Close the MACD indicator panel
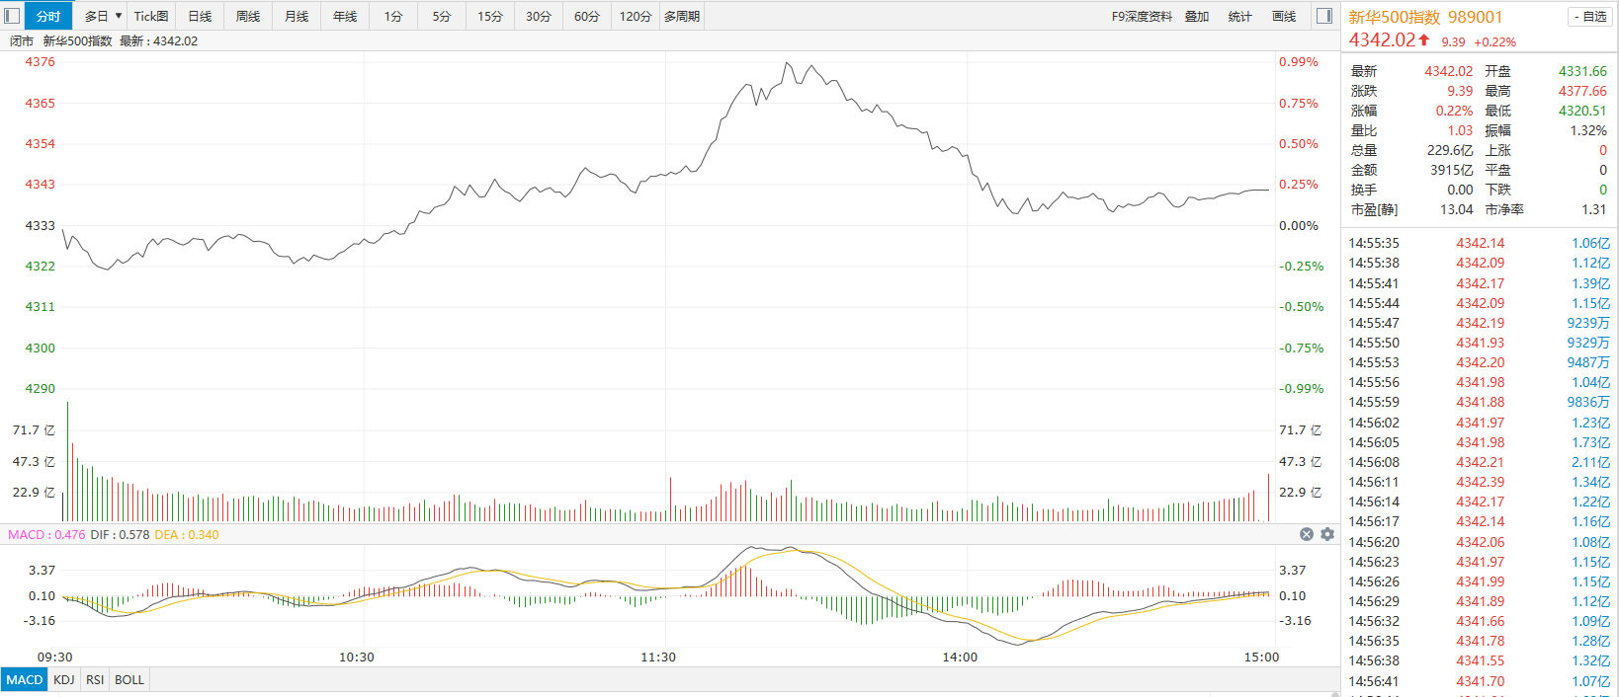This screenshot has width=1619, height=697. [x=1307, y=534]
